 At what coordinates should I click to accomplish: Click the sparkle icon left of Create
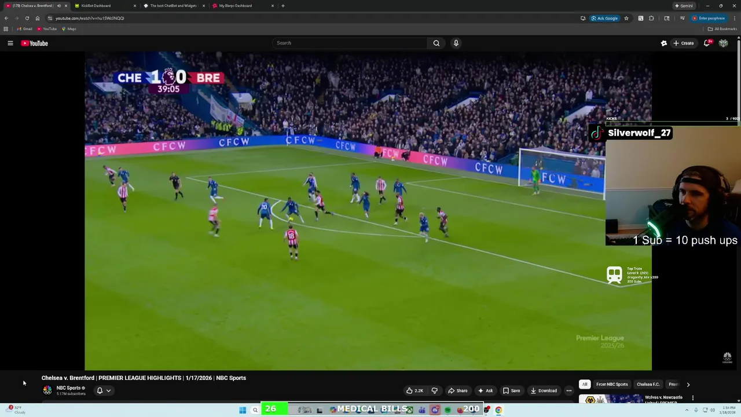(664, 43)
